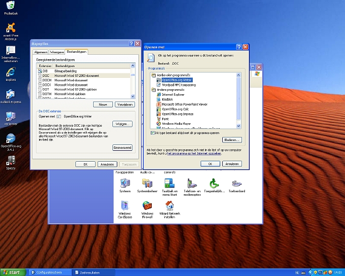Click file types list scroll-down arrow
The width and height of the screenshot is (345, 276).
tap(133, 96)
